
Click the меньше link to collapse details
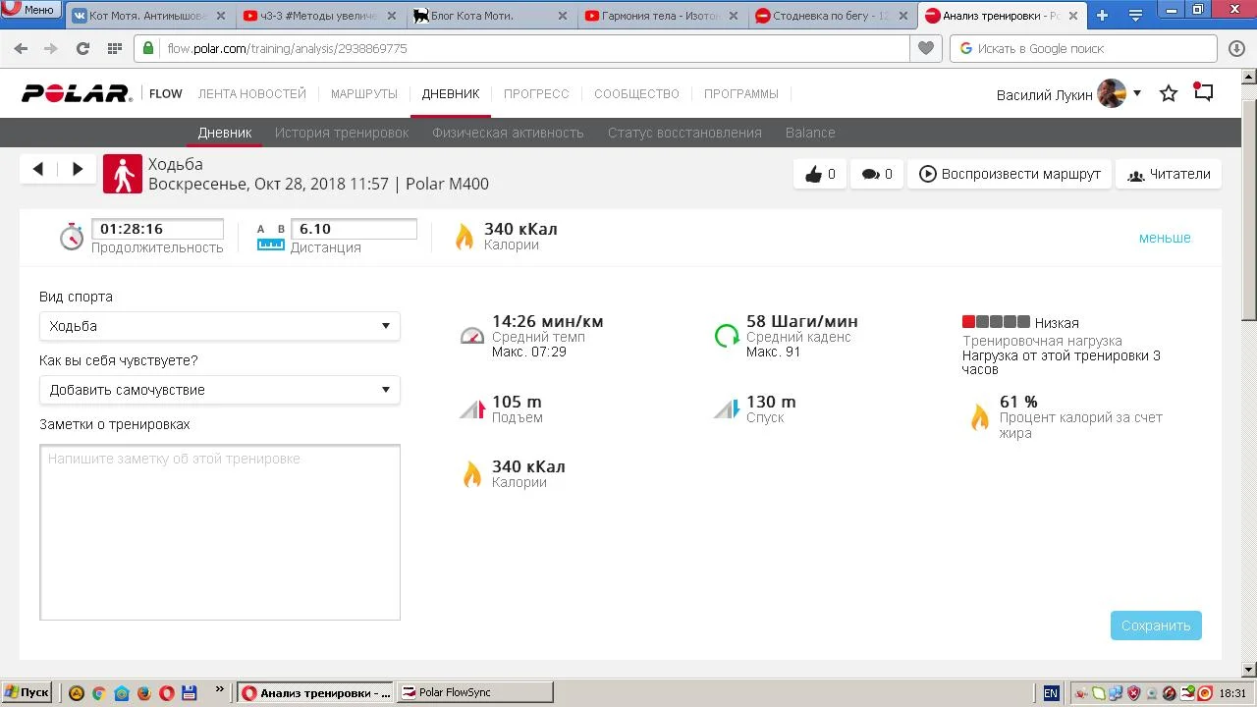point(1165,238)
